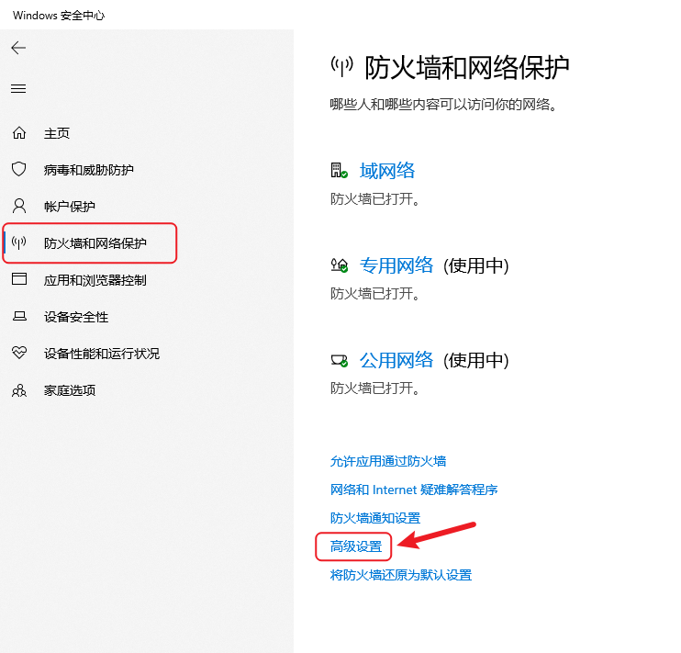
Task: Click the domain network building icon
Action: pyautogui.click(x=340, y=171)
